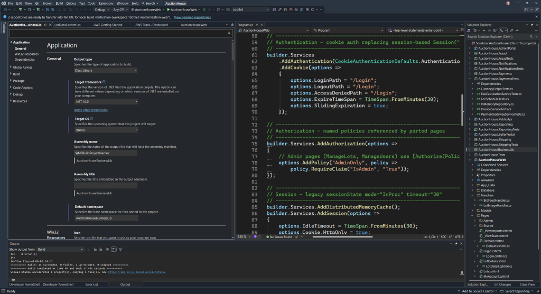Viewport: 541px width, 294px height.
Task: Open the Output type Class Library dropdown
Action: click(x=106, y=70)
